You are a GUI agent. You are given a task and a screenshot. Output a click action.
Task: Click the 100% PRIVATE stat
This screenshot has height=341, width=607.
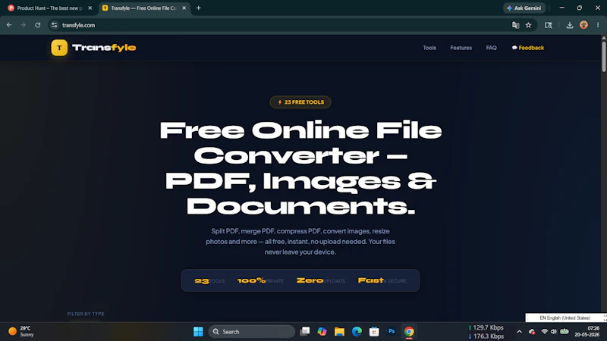[260, 280]
